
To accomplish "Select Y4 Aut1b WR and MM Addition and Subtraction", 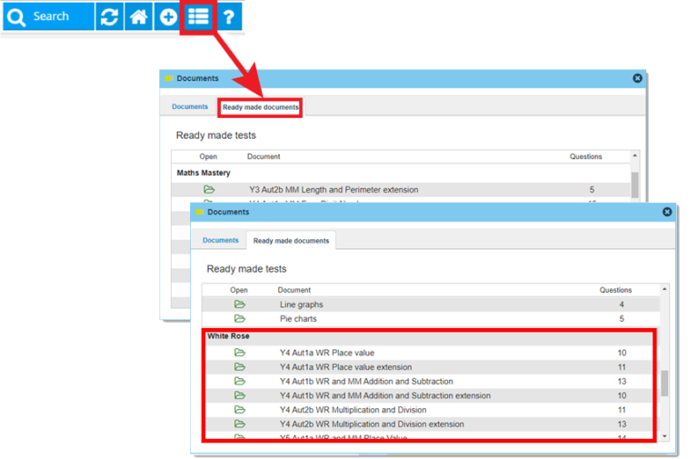I will coord(428,382).
